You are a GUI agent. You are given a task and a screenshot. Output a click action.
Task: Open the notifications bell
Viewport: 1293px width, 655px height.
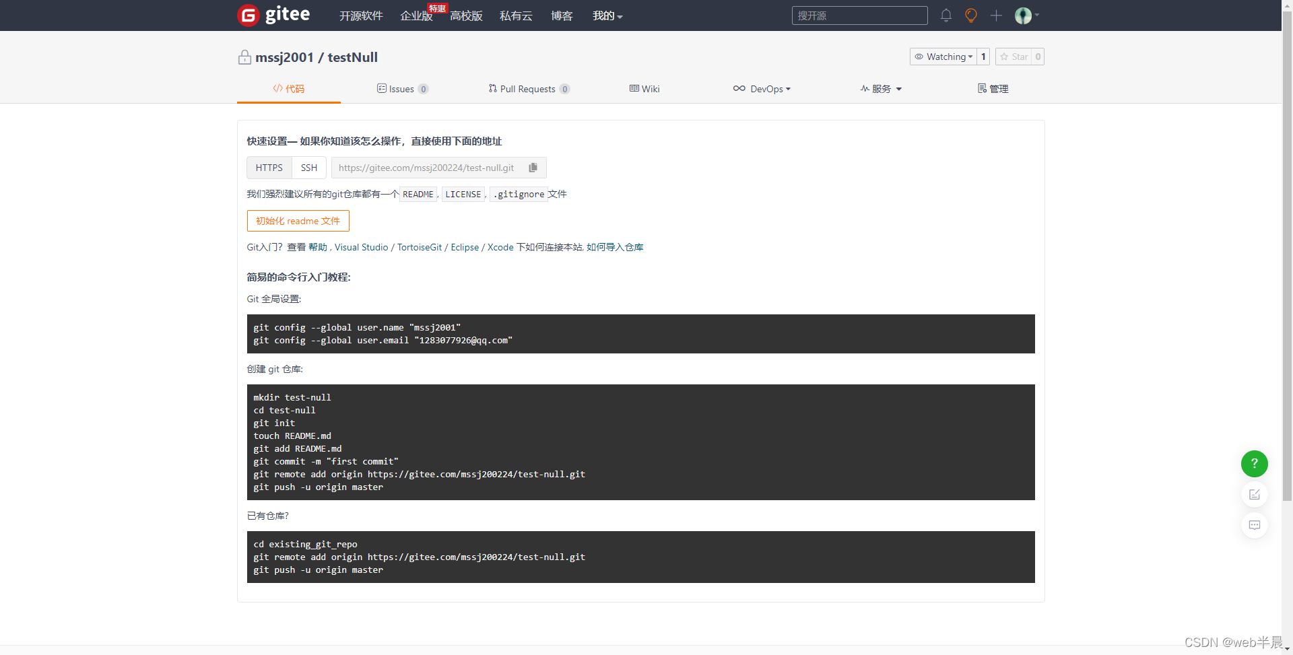(x=946, y=15)
